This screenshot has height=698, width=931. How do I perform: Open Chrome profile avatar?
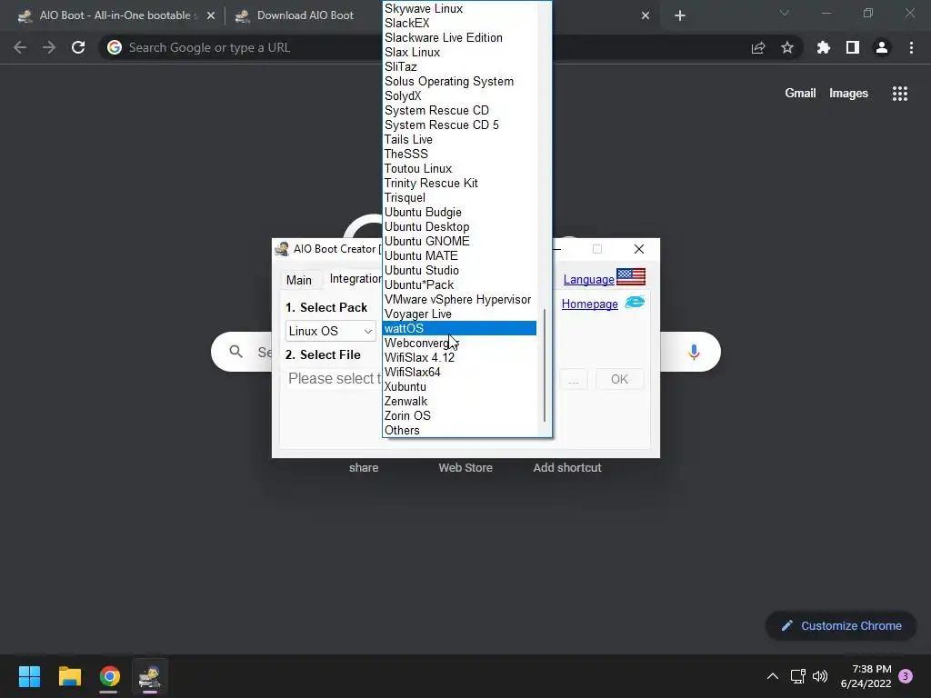882,47
